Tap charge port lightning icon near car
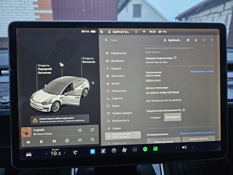Image resolution: width=233 pixels, height=175 pixels. point(93,83)
